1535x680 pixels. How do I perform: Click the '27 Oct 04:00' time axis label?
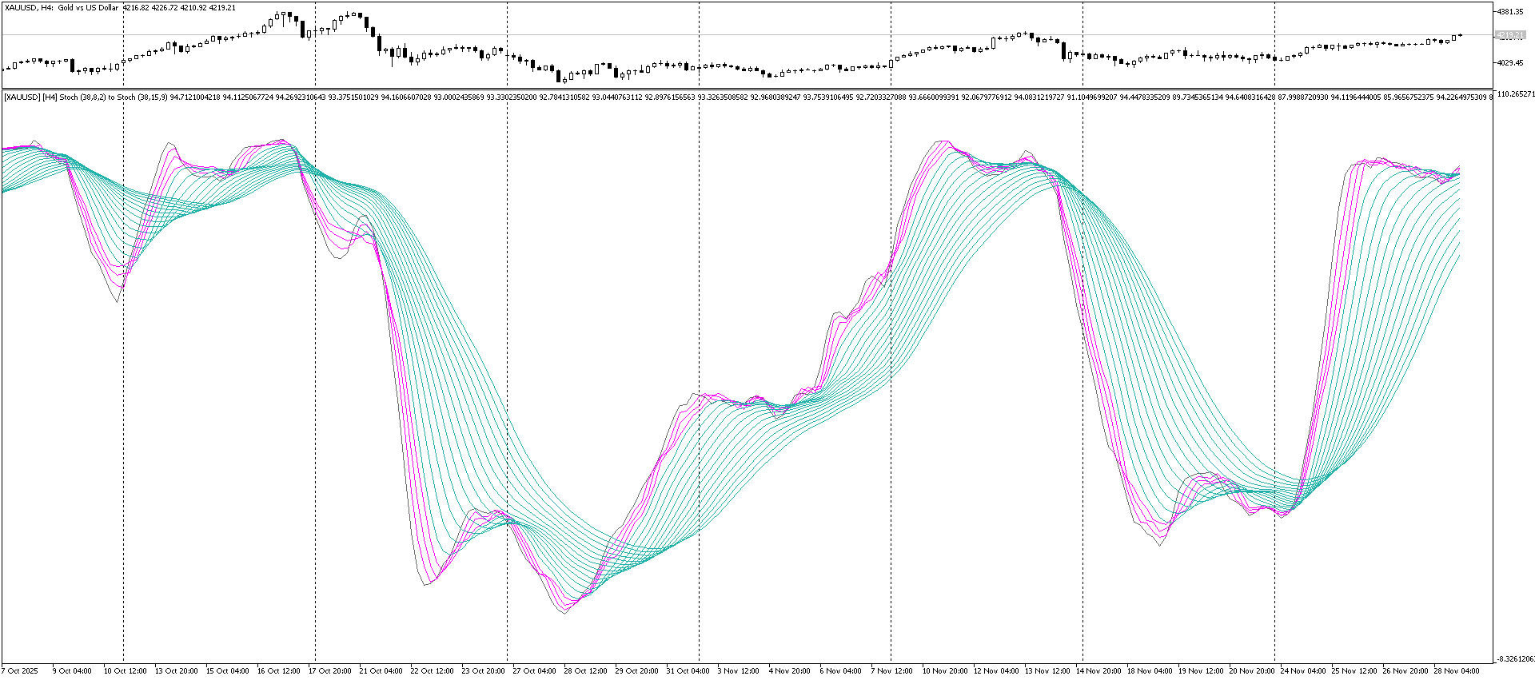(x=535, y=671)
